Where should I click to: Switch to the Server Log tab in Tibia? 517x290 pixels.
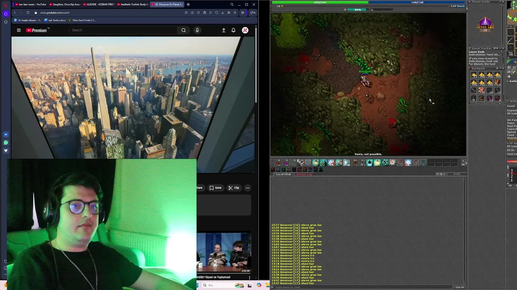pyautogui.click(x=304, y=174)
